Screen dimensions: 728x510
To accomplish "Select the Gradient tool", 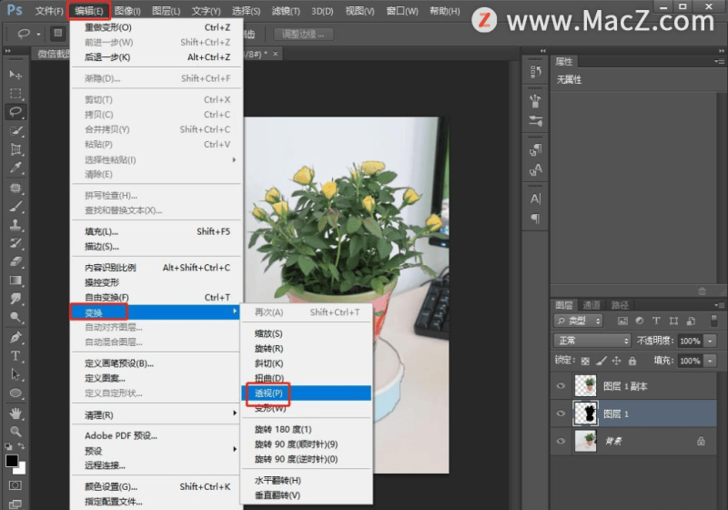I will click(15, 280).
